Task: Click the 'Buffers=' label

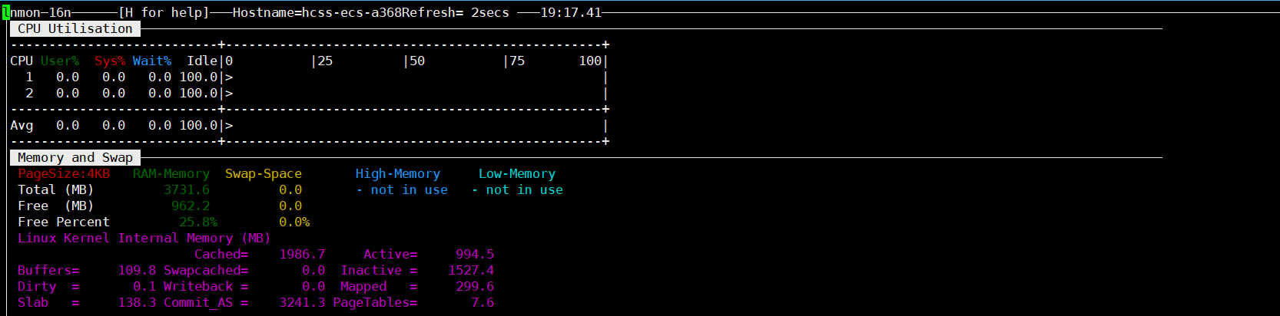Action: [x=48, y=271]
